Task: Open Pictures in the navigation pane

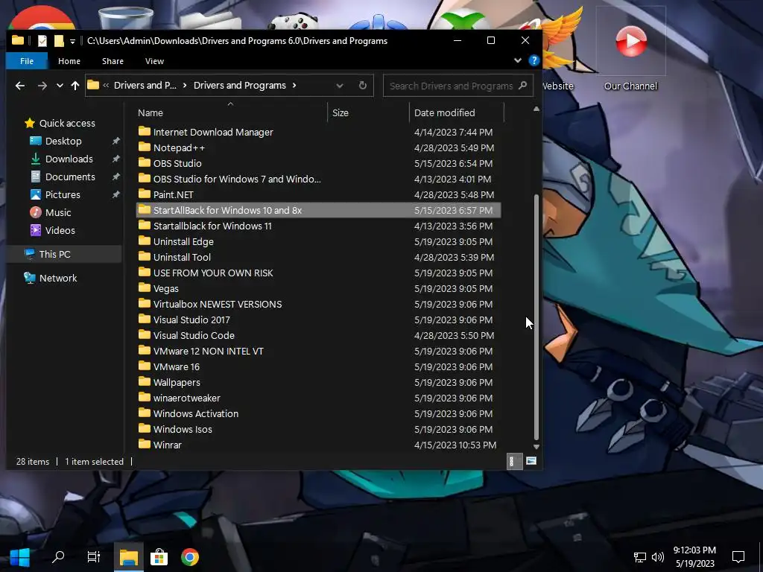Action: 63,194
